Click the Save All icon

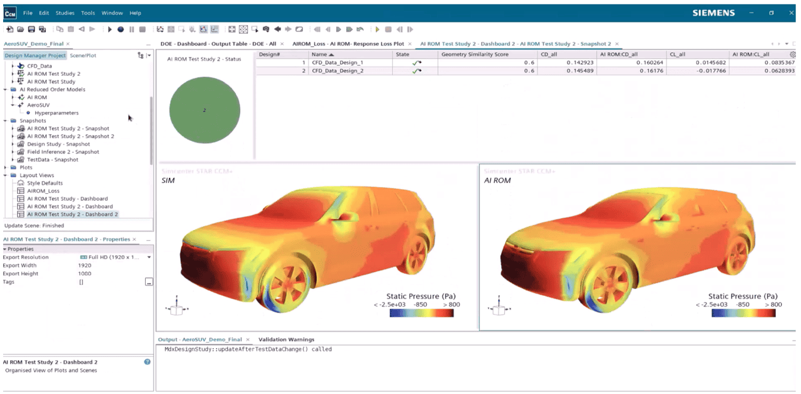pos(42,29)
